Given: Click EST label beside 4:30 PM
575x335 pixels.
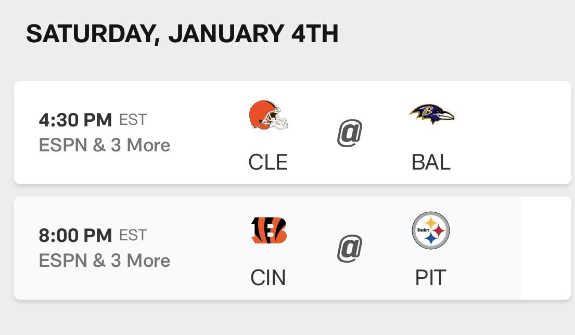Looking at the screenshot, I should pos(133,120).
